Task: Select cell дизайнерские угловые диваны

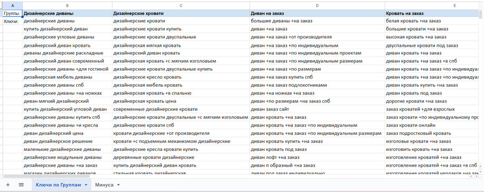Action: (67, 37)
